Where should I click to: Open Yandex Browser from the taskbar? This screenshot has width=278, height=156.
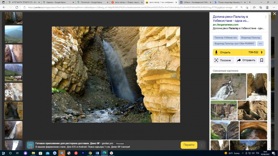pos(111,153)
